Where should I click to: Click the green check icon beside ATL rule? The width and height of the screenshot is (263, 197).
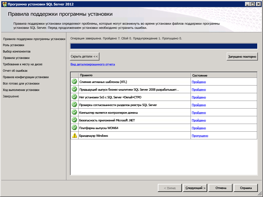tap(74, 82)
